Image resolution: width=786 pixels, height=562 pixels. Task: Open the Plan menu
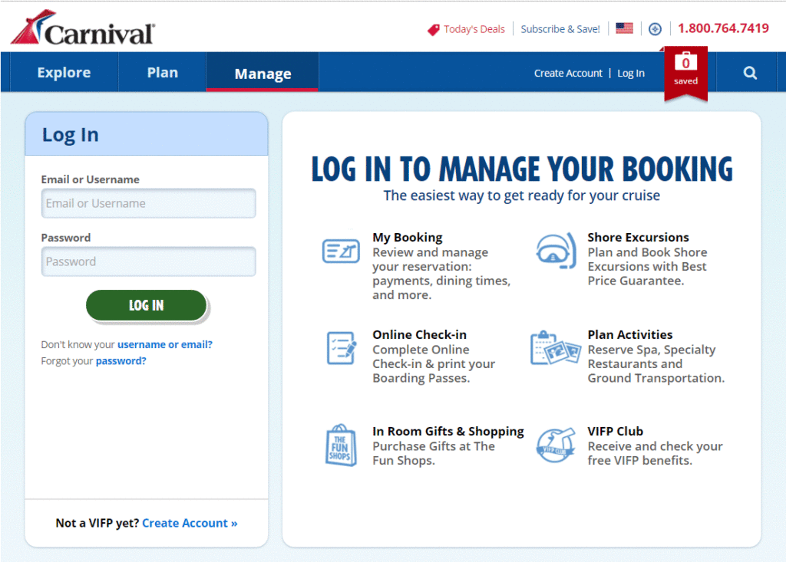click(163, 73)
